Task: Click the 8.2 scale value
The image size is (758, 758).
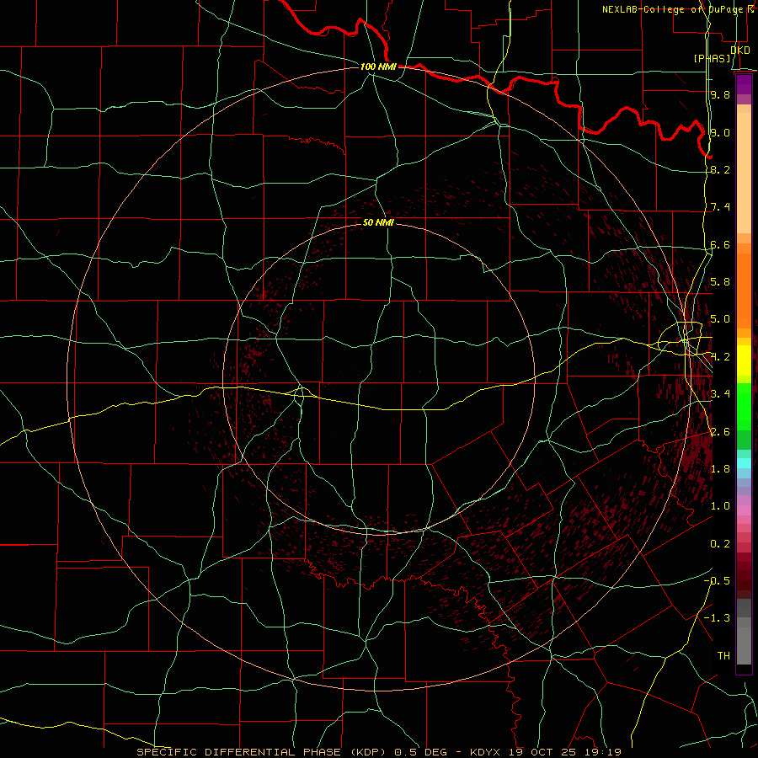Action: [720, 169]
